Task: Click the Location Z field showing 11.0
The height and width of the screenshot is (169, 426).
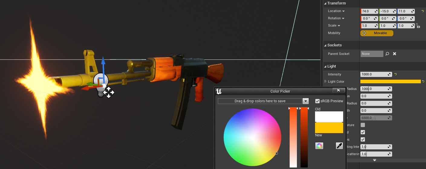Action: (406, 11)
